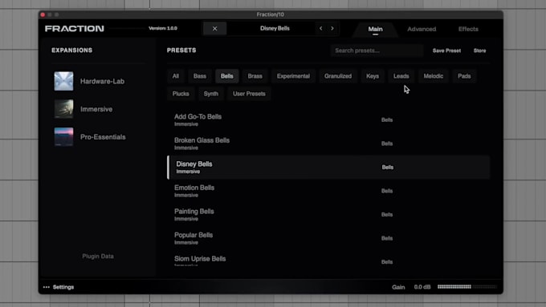
Task: Filter presets by Bass
Action: (200, 76)
